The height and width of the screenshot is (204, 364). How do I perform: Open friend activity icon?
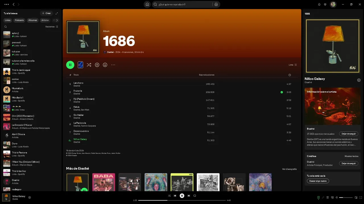coord(325,5)
